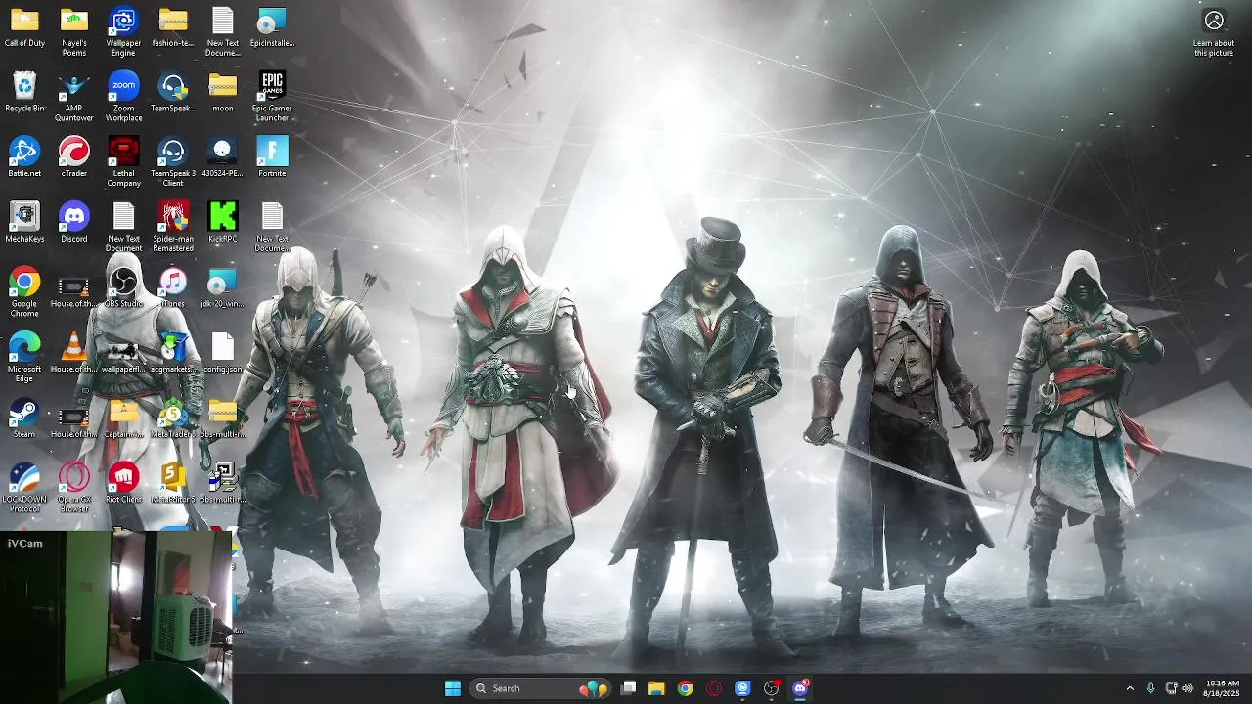Open network settings tray icon
The image size is (1252, 704).
pos(1172,688)
